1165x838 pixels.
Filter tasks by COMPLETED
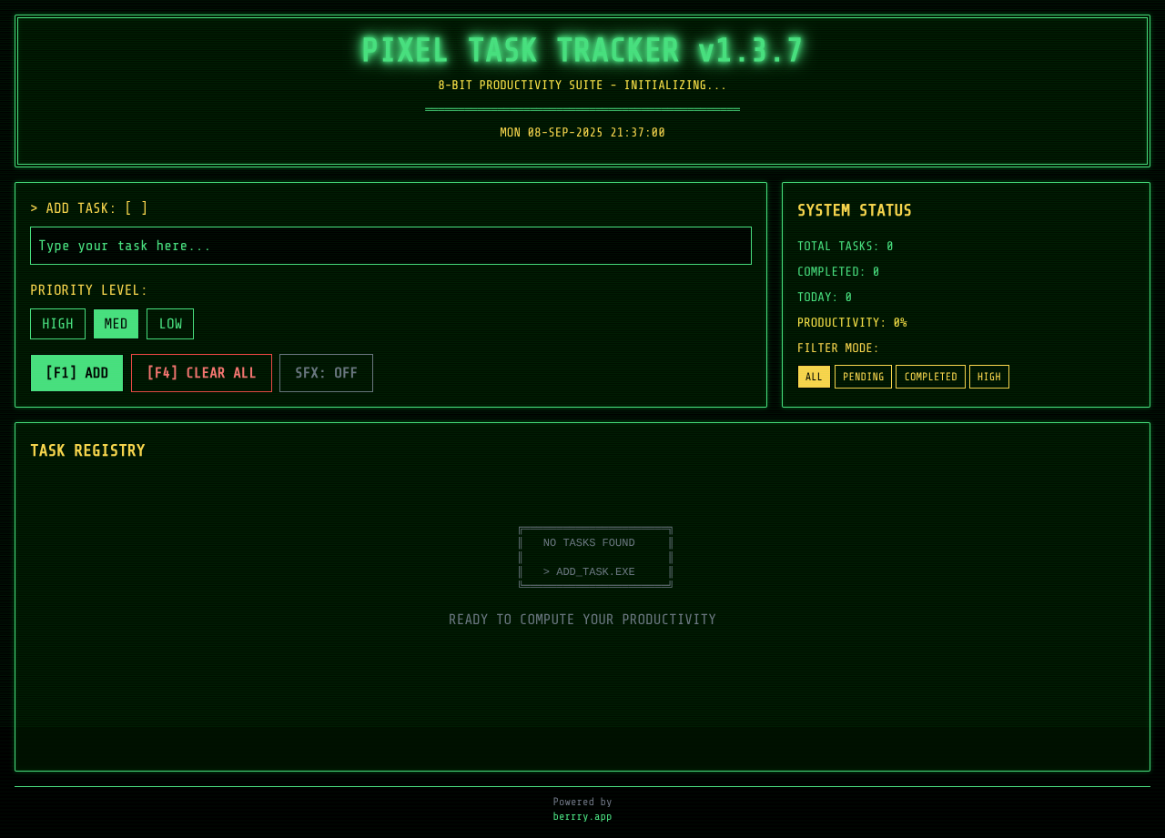coord(930,376)
